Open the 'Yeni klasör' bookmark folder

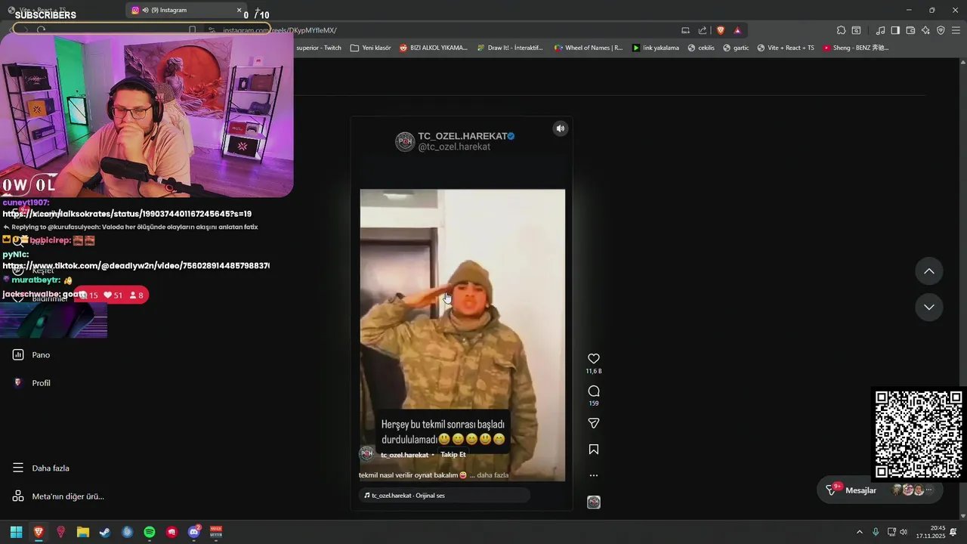point(370,48)
